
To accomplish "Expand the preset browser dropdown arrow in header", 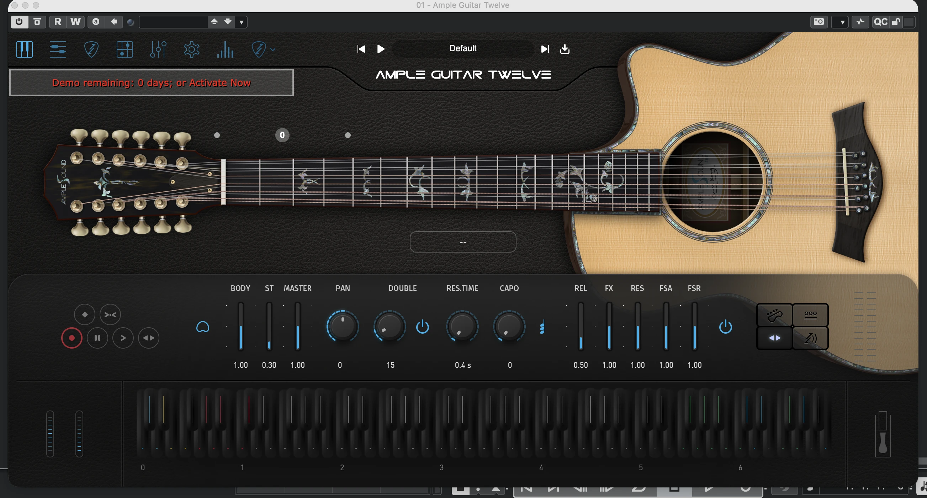I will pyautogui.click(x=242, y=22).
